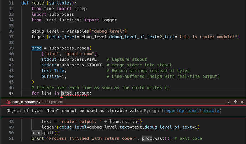The width and height of the screenshot is (246, 144).
Task: Click the core_functions.py file name in peek header
Action: pos(26,102)
